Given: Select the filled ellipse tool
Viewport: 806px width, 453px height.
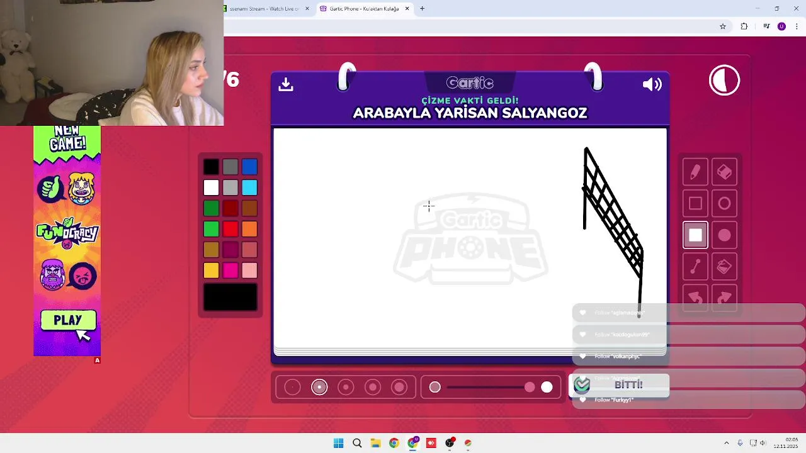Looking at the screenshot, I should 724,235.
